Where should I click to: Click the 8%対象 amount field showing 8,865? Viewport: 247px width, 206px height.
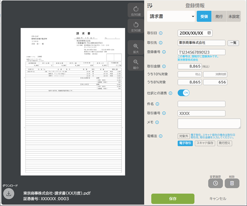(x=190, y=82)
